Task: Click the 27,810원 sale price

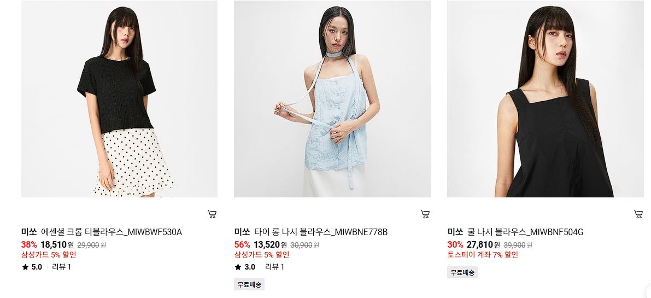Action: click(x=483, y=245)
